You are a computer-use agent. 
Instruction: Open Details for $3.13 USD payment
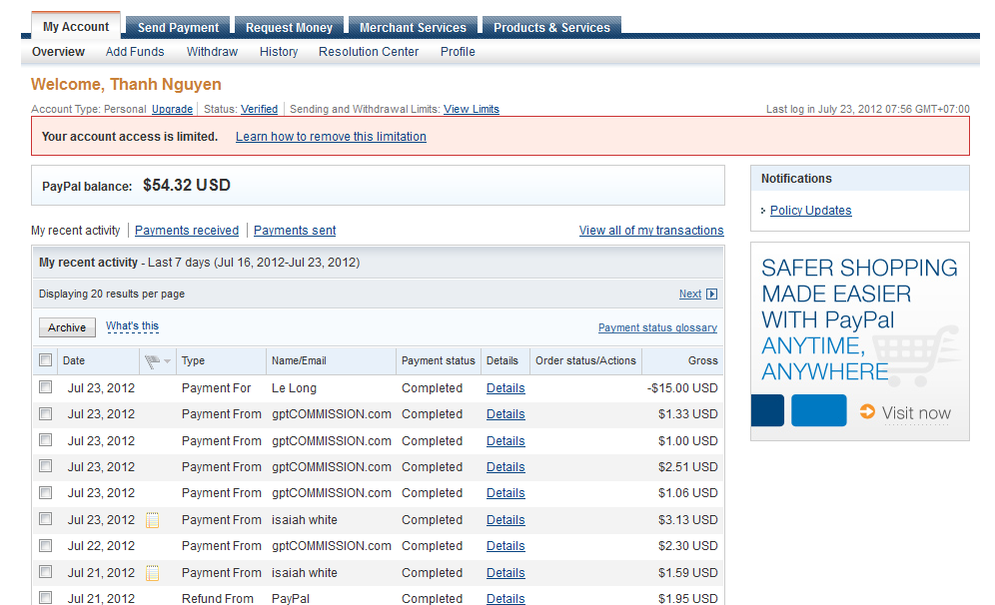pos(505,520)
